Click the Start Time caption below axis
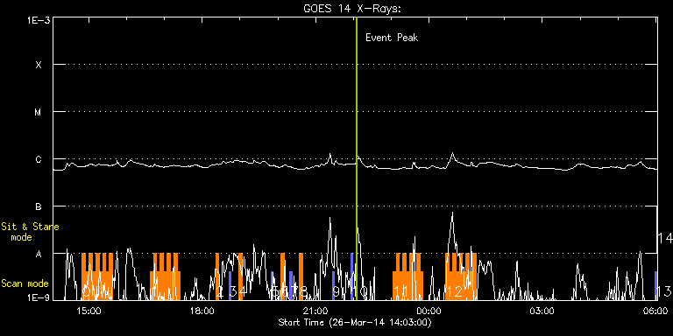 355,322
